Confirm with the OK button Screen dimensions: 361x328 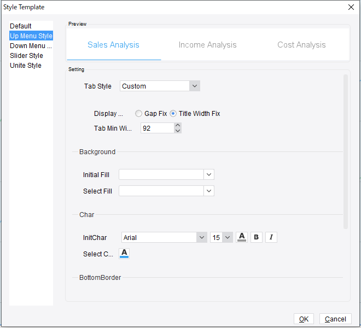tap(304, 319)
